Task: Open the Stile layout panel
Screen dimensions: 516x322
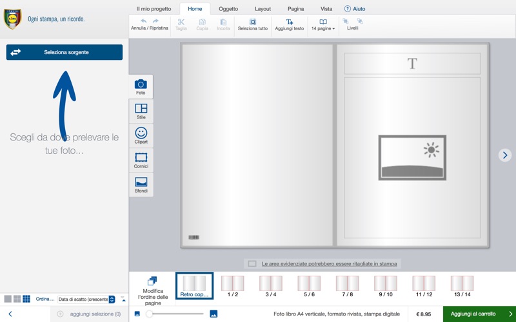Action: pos(141,111)
